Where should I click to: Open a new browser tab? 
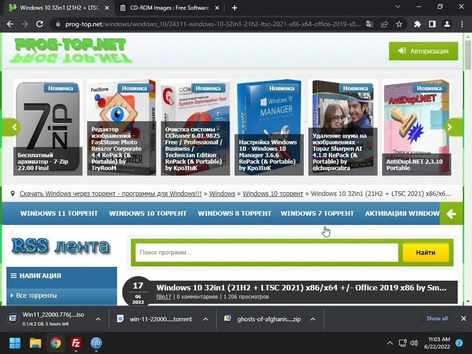[x=235, y=8]
